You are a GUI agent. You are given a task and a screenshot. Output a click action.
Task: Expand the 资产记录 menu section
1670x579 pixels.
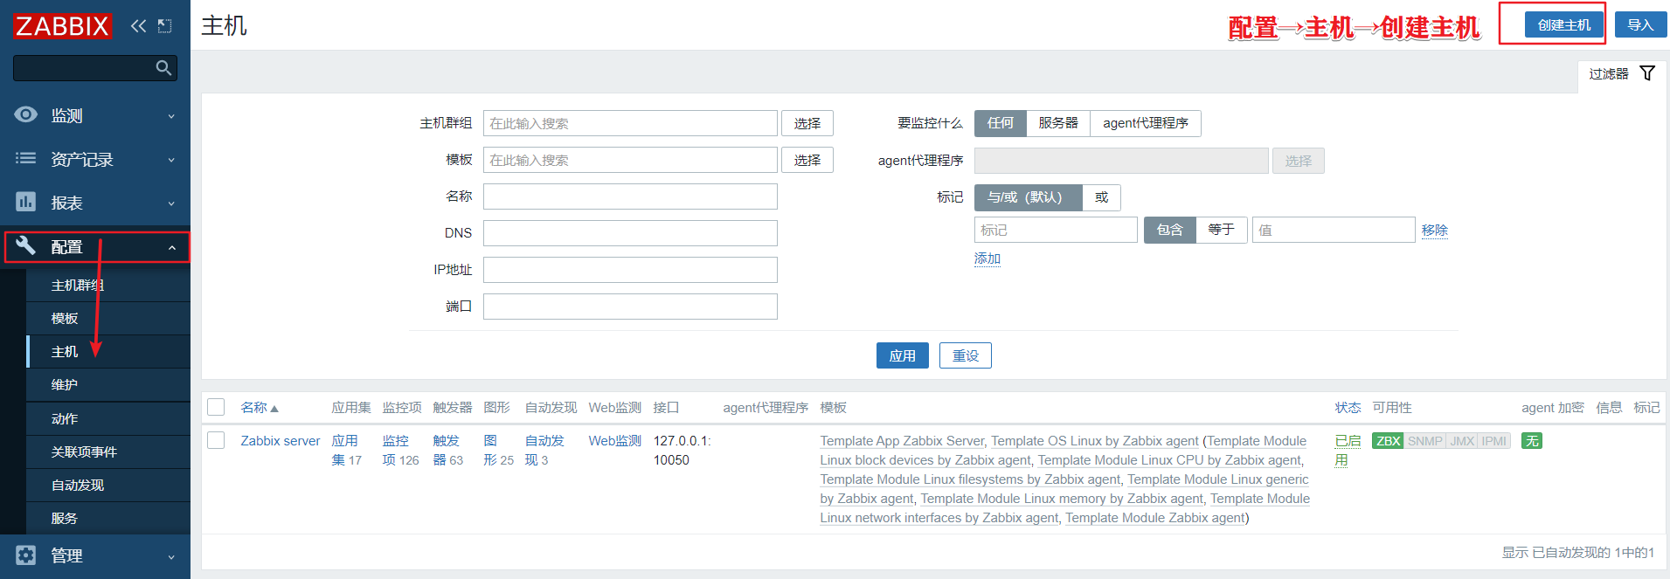coord(95,159)
